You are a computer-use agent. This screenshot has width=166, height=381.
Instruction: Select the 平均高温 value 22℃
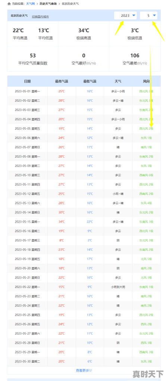18,30
